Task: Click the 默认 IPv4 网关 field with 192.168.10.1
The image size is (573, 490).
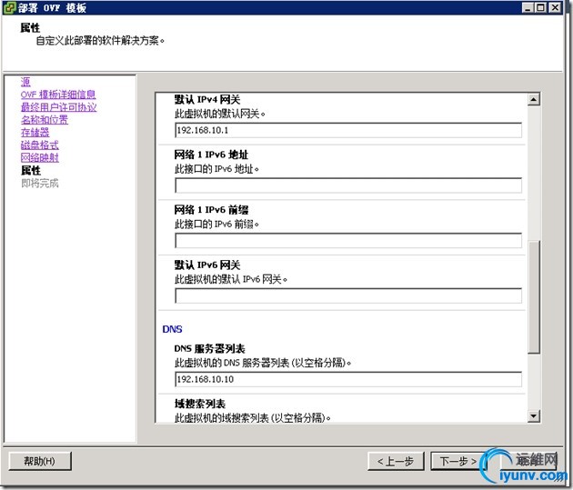Action: coord(348,130)
